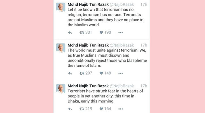Viewport: 205px width, 113px height.
Task: Retweet the tweet with 207 retweets
Action: (x=82, y=73)
